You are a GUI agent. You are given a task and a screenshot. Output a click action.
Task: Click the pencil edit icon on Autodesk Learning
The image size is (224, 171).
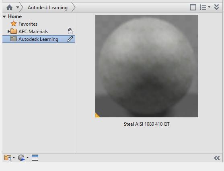(x=70, y=39)
